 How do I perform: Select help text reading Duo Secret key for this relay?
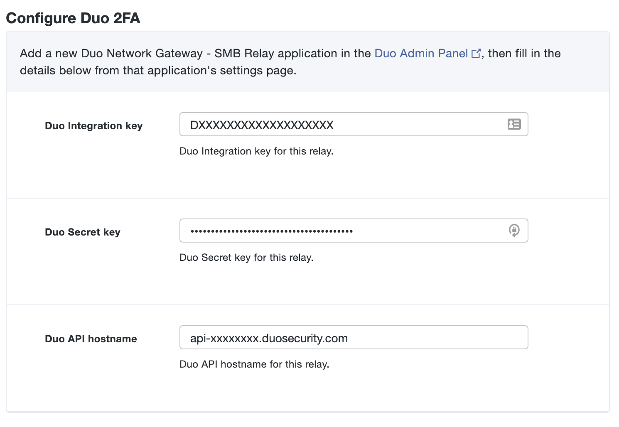point(247,258)
